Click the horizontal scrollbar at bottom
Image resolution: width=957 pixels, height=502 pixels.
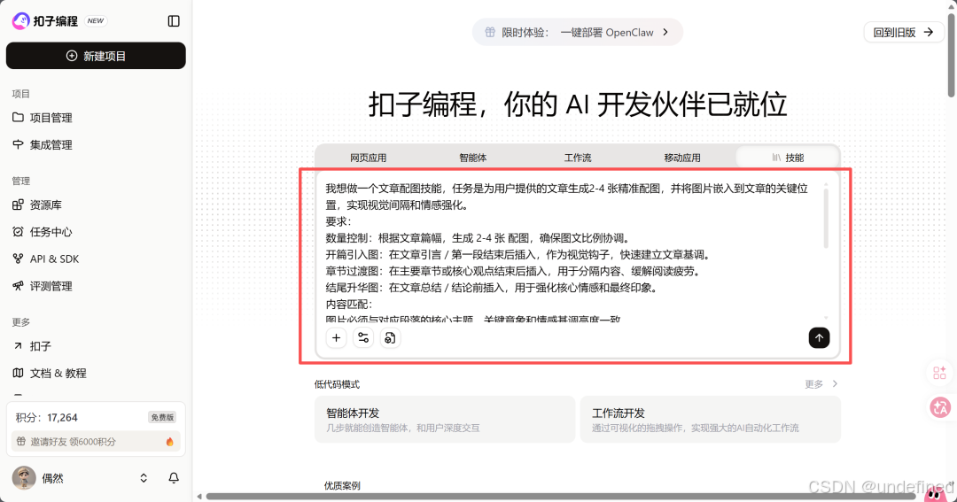click(562, 497)
